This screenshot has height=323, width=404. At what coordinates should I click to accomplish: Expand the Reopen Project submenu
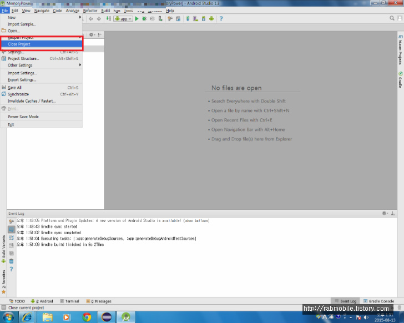tap(41, 38)
